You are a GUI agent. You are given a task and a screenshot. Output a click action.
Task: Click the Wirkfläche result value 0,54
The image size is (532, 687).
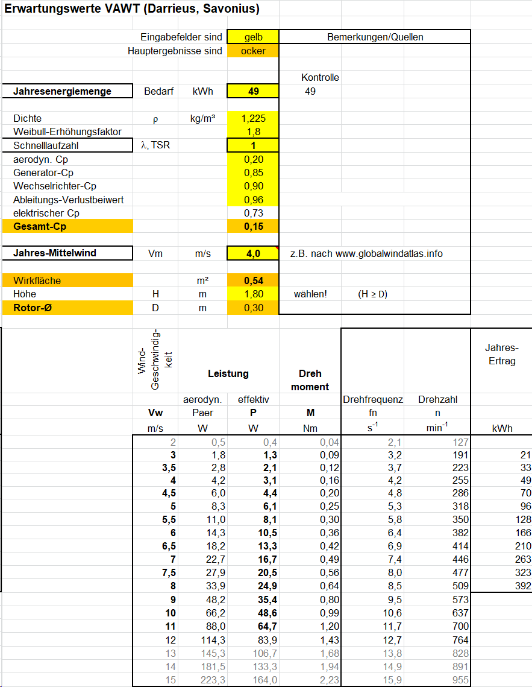pos(253,280)
